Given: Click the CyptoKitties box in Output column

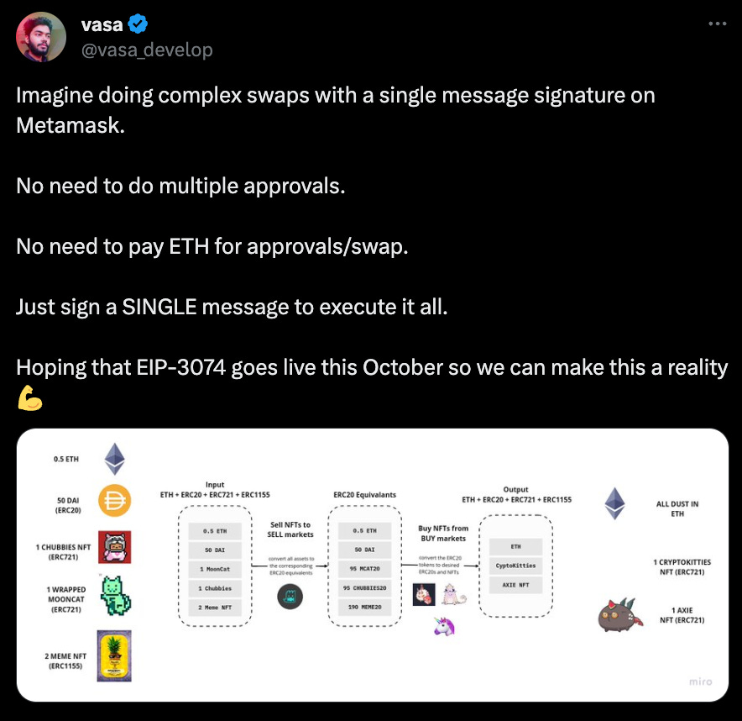Looking at the screenshot, I should click(515, 566).
